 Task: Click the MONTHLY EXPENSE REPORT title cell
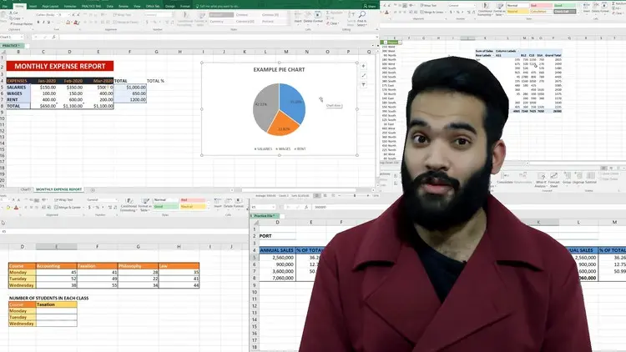60,66
